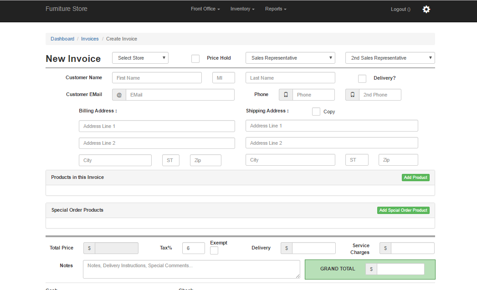Open the Front Office menu
Viewport: 477px width, 290px height.
coord(205,9)
